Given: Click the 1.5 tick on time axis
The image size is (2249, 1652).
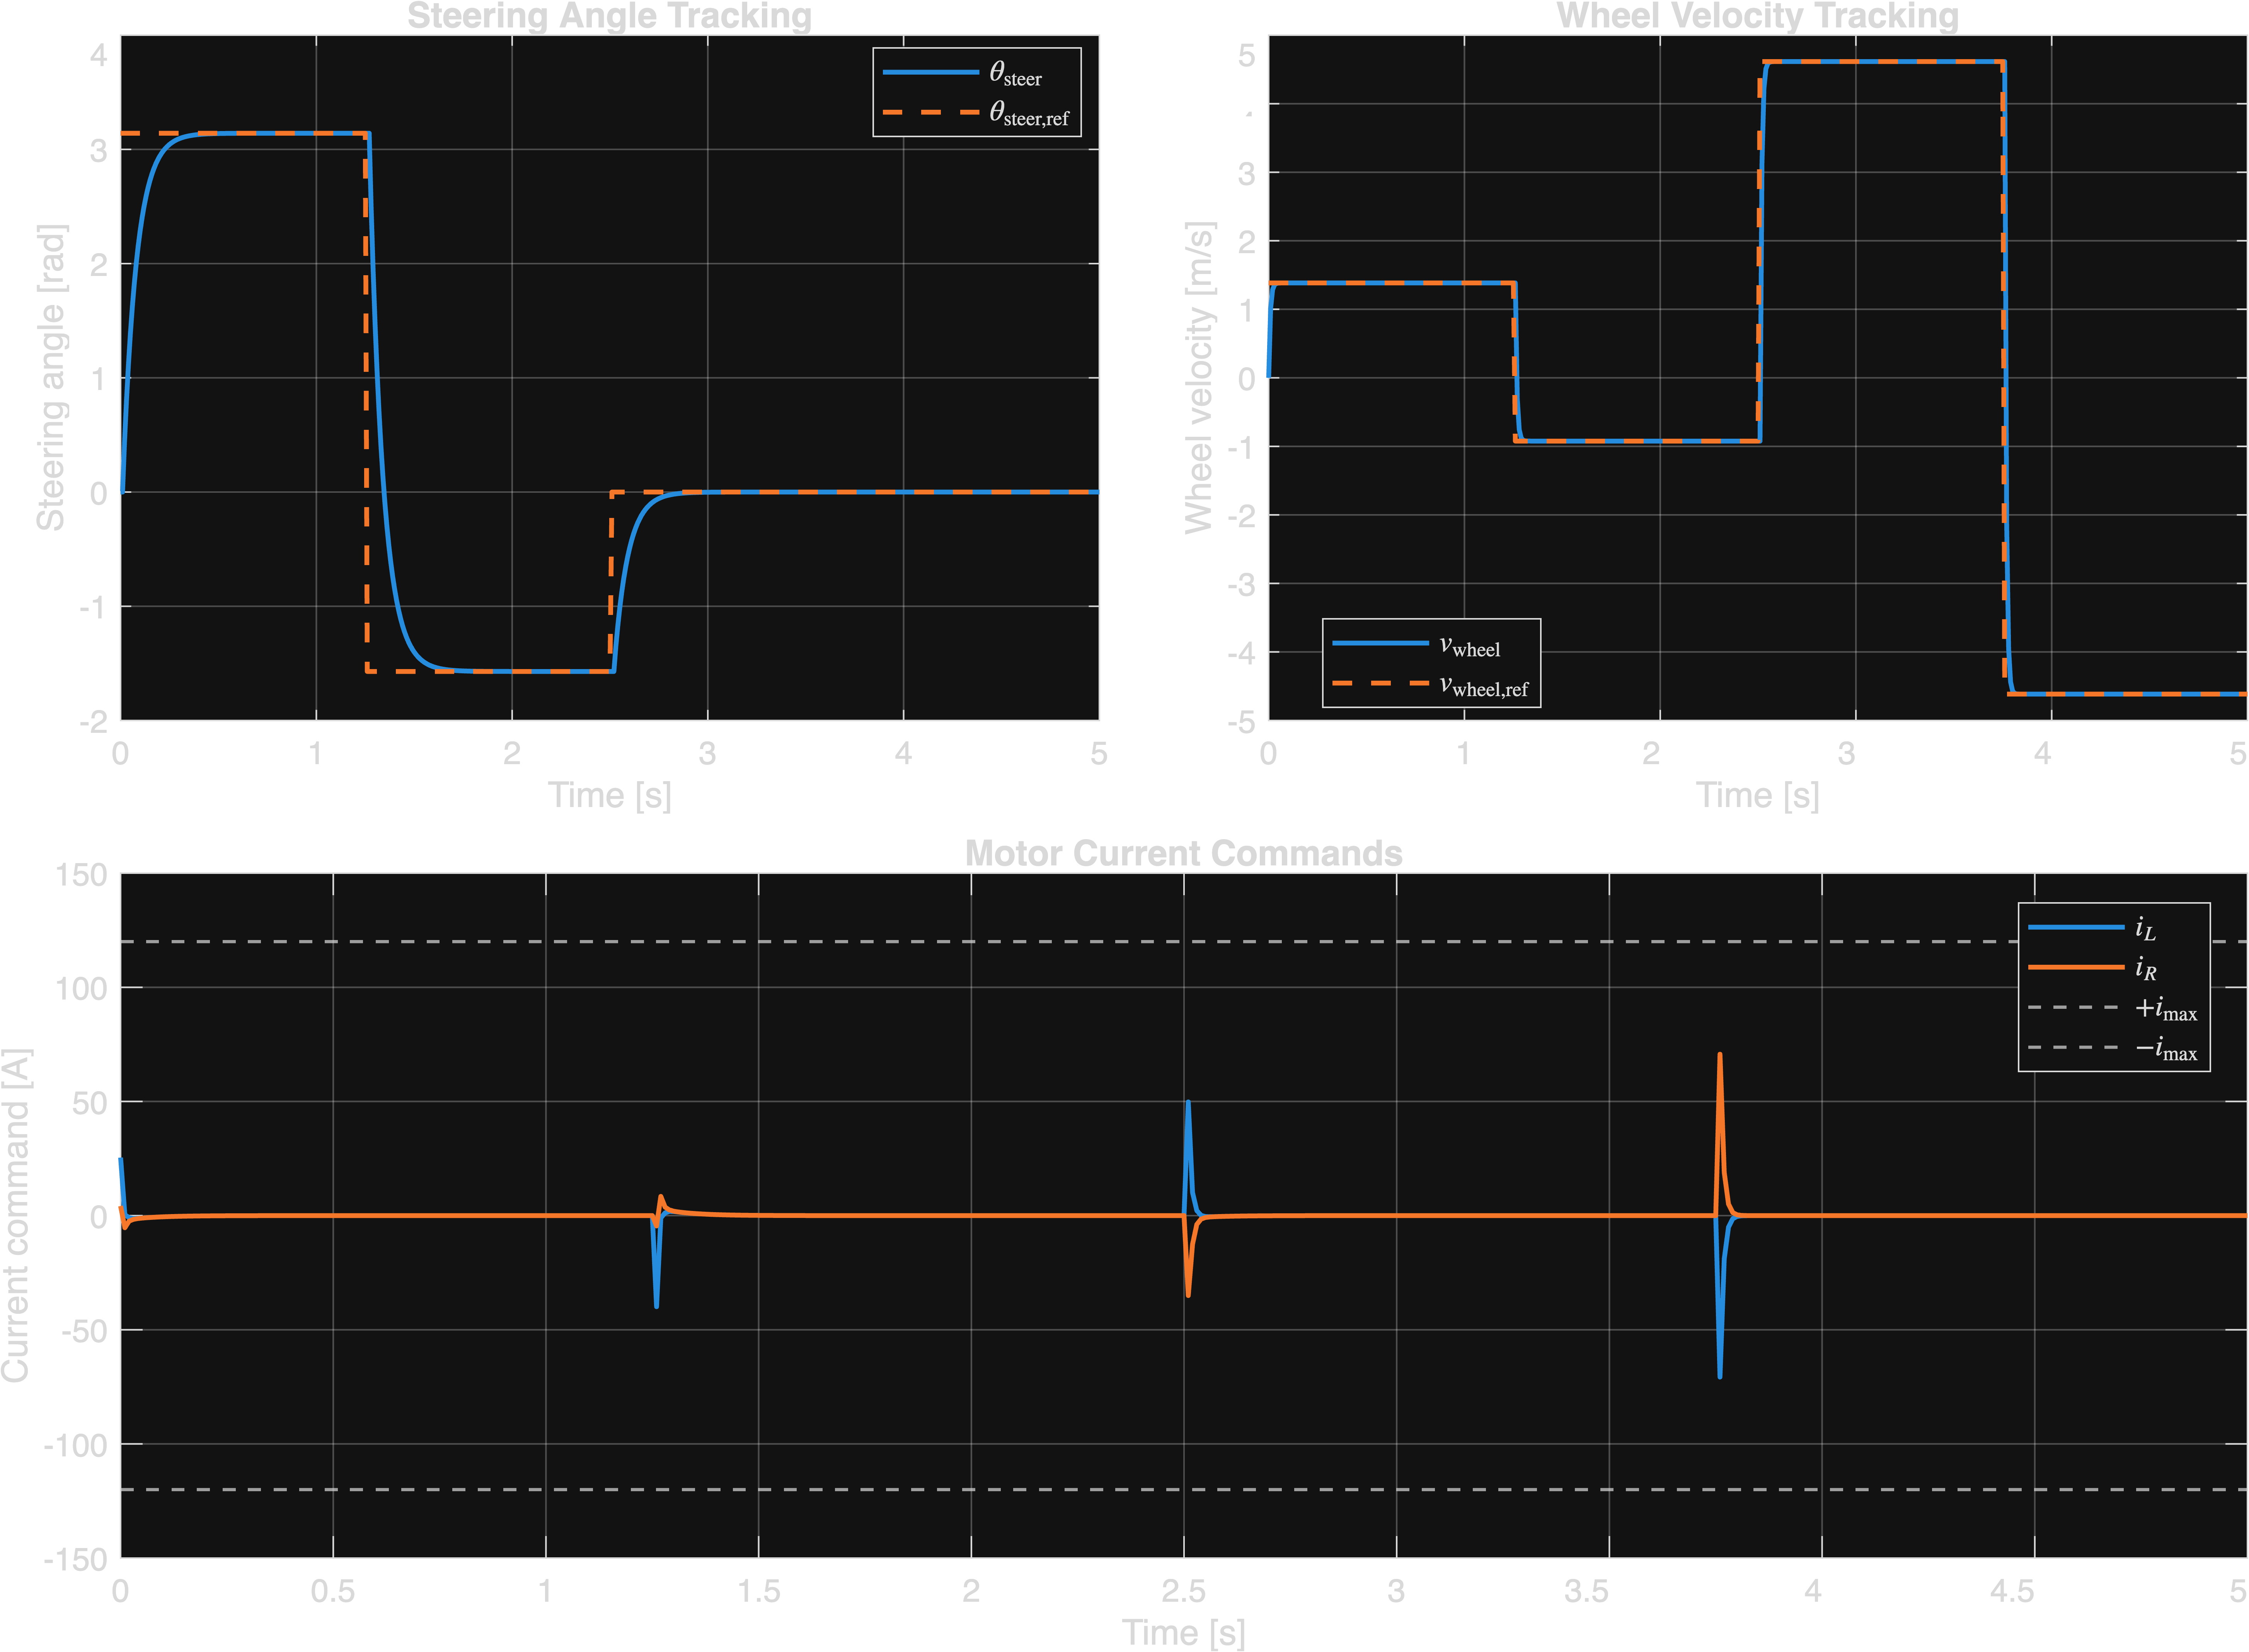Looking at the screenshot, I should 758,1591.
